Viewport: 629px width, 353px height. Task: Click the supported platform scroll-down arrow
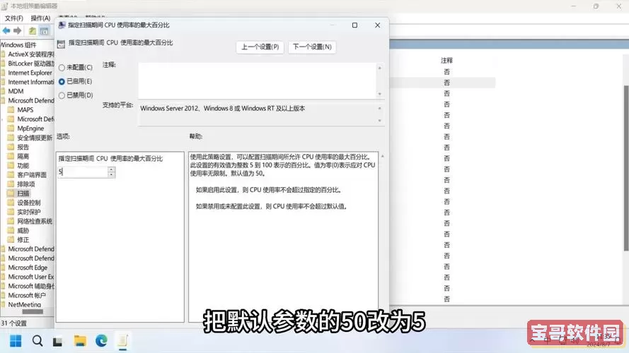point(379,121)
